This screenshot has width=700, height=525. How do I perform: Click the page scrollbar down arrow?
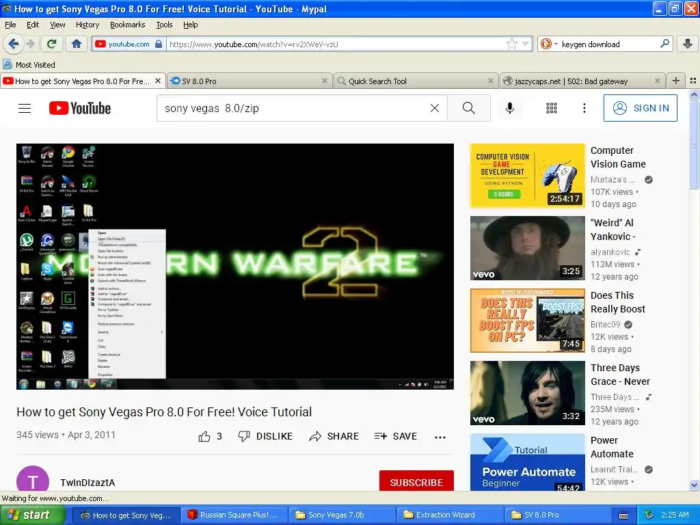(x=694, y=485)
